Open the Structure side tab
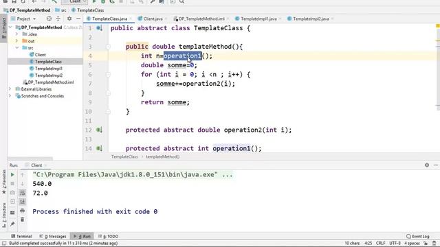The height and width of the screenshot is (247, 440). coord(3,215)
